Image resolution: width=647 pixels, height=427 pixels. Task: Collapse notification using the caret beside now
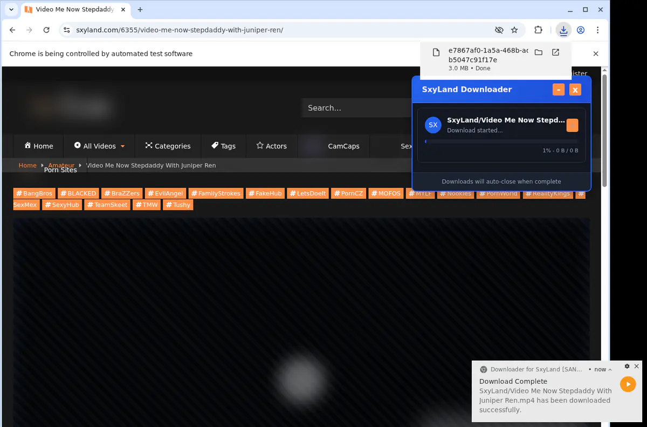pyautogui.click(x=610, y=370)
